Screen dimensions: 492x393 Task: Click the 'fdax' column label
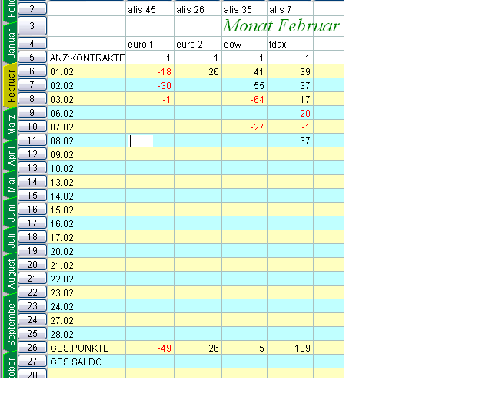291,44
